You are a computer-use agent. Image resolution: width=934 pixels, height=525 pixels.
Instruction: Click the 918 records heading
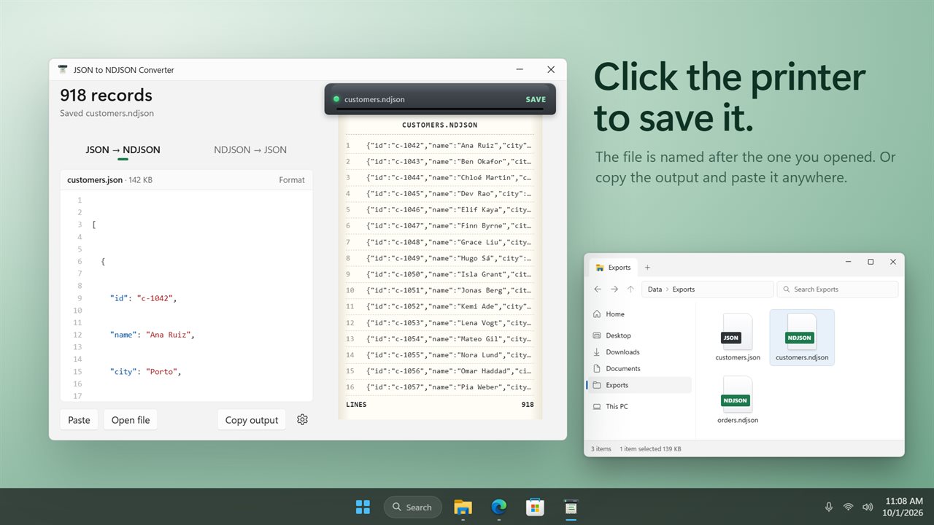click(x=107, y=96)
